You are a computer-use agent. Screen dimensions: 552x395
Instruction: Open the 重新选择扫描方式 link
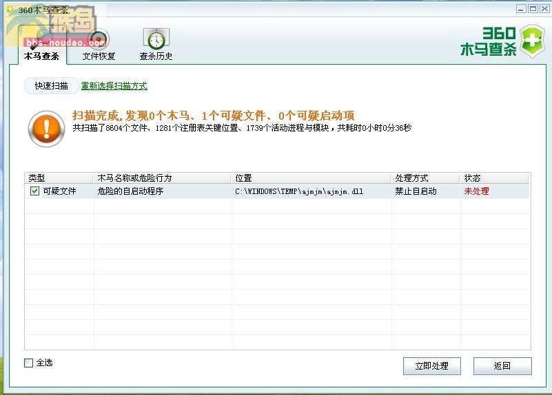coord(114,86)
